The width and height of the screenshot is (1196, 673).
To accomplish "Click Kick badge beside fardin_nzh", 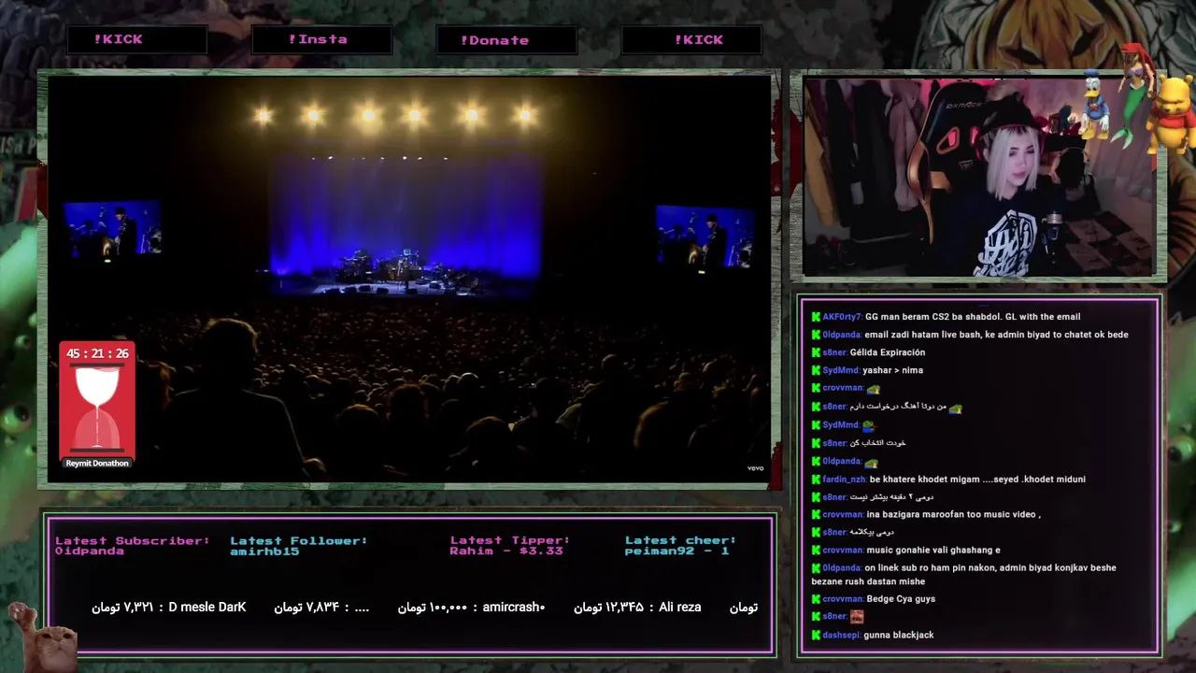I will click(816, 480).
